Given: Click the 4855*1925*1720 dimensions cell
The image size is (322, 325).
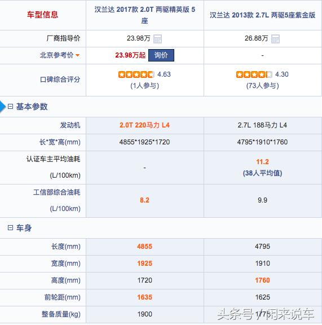Looking at the screenshot, I should 144,142.
